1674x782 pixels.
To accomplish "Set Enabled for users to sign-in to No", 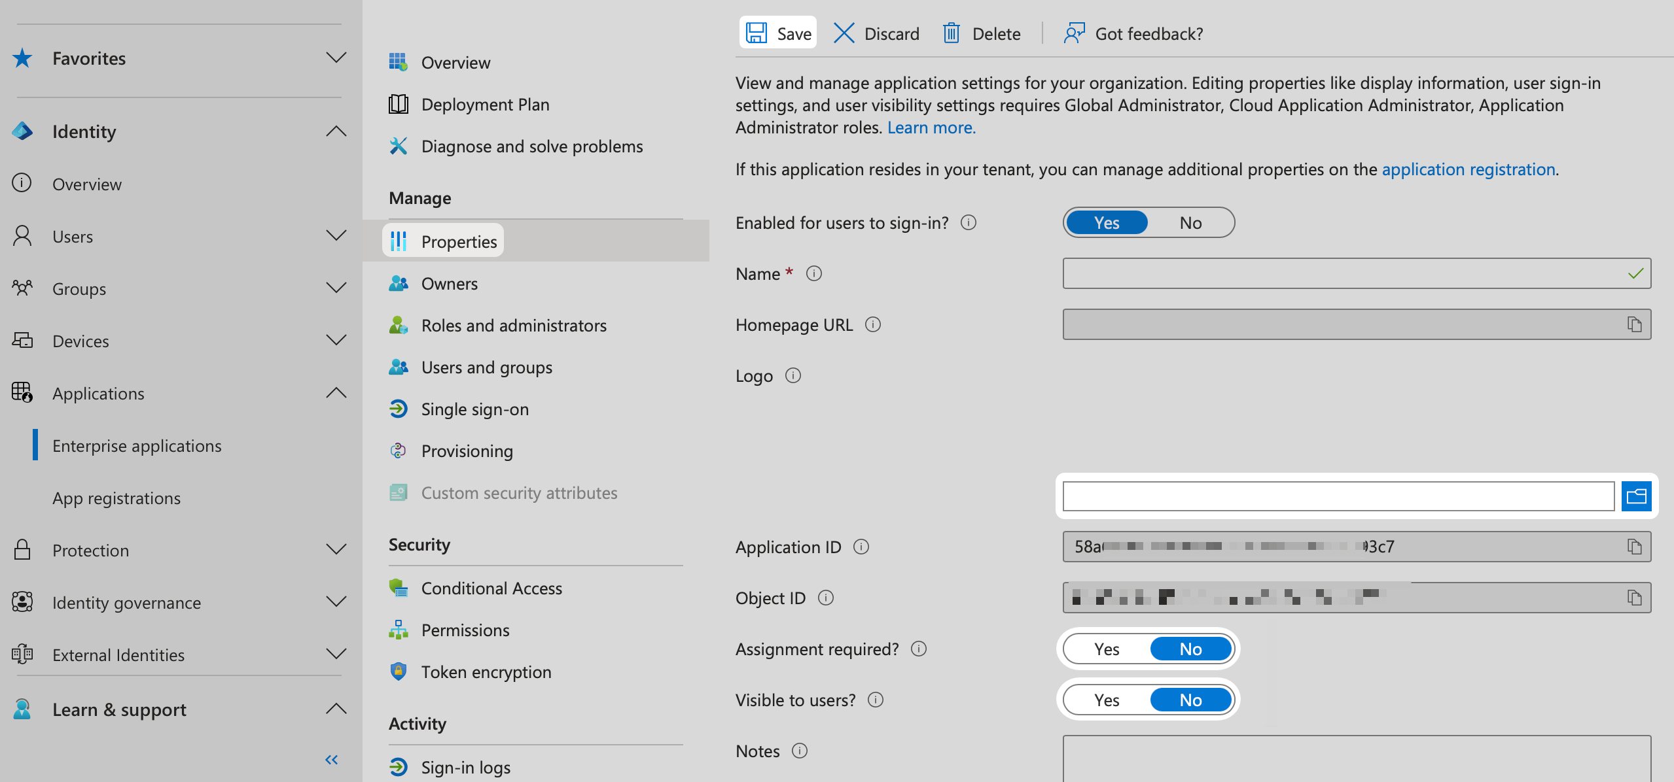I will (x=1190, y=222).
